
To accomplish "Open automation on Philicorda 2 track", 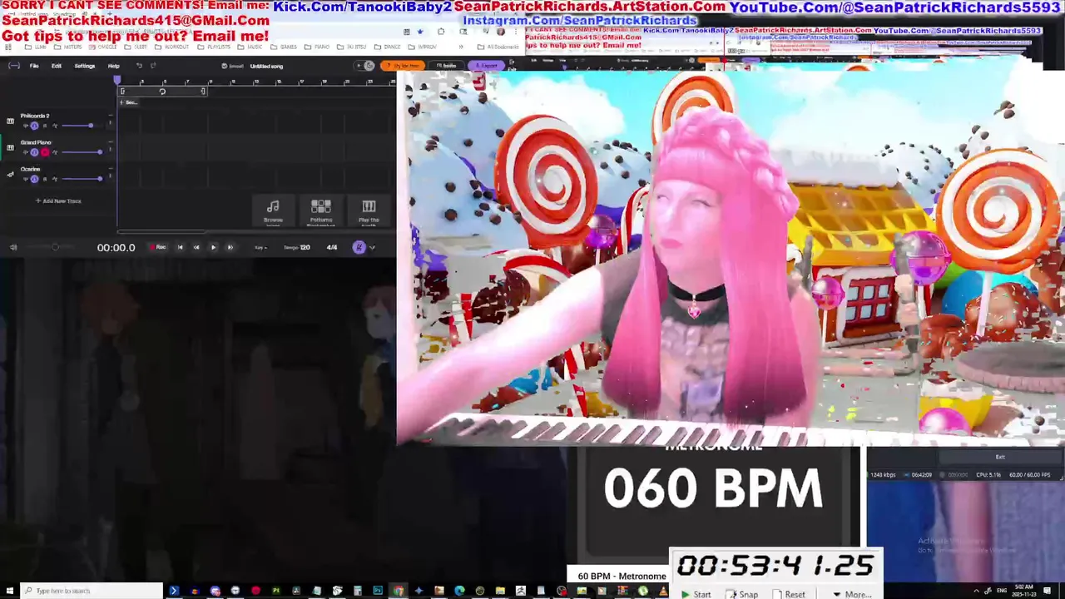I will point(55,126).
